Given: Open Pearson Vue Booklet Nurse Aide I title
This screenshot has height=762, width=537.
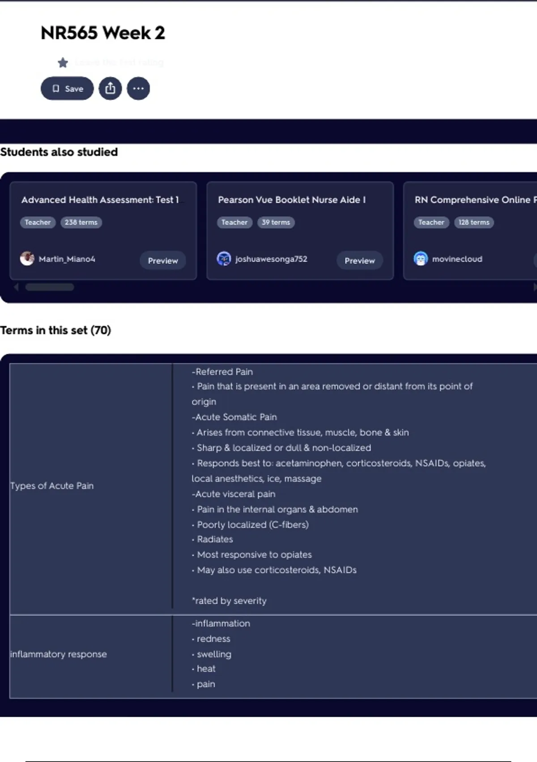Looking at the screenshot, I should pos(292,200).
